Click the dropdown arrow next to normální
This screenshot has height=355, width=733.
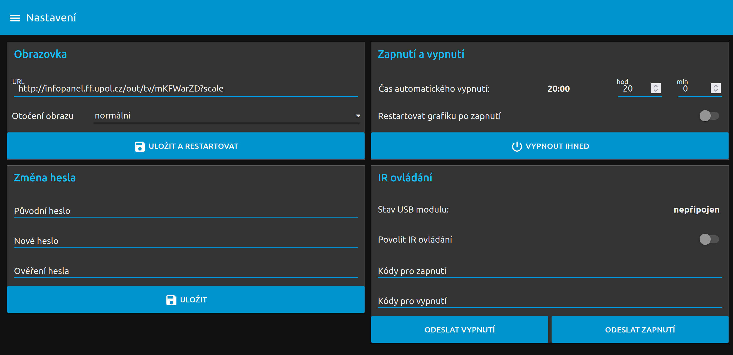[358, 116]
